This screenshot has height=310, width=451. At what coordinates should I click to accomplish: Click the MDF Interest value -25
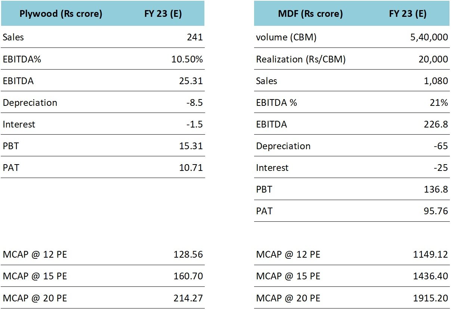(x=440, y=168)
